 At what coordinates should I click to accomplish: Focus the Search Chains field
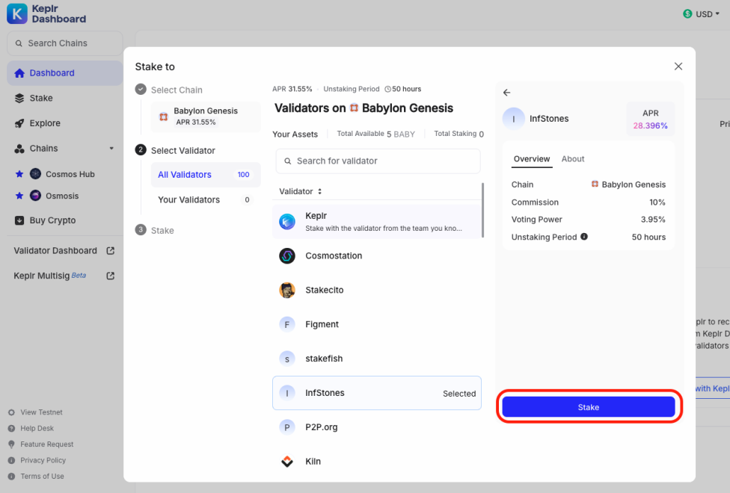pos(65,43)
